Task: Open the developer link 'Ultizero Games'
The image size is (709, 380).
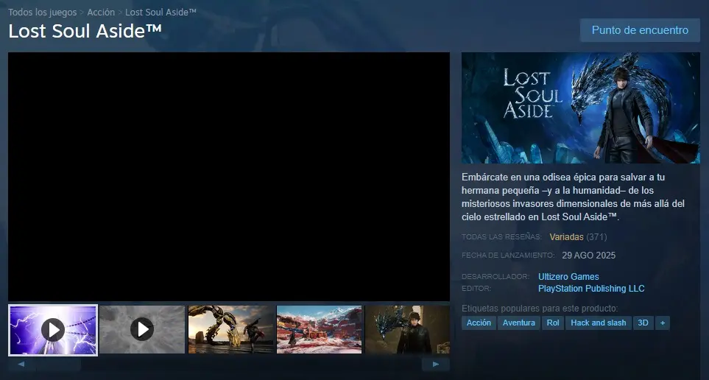Action: (x=568, y=276)
